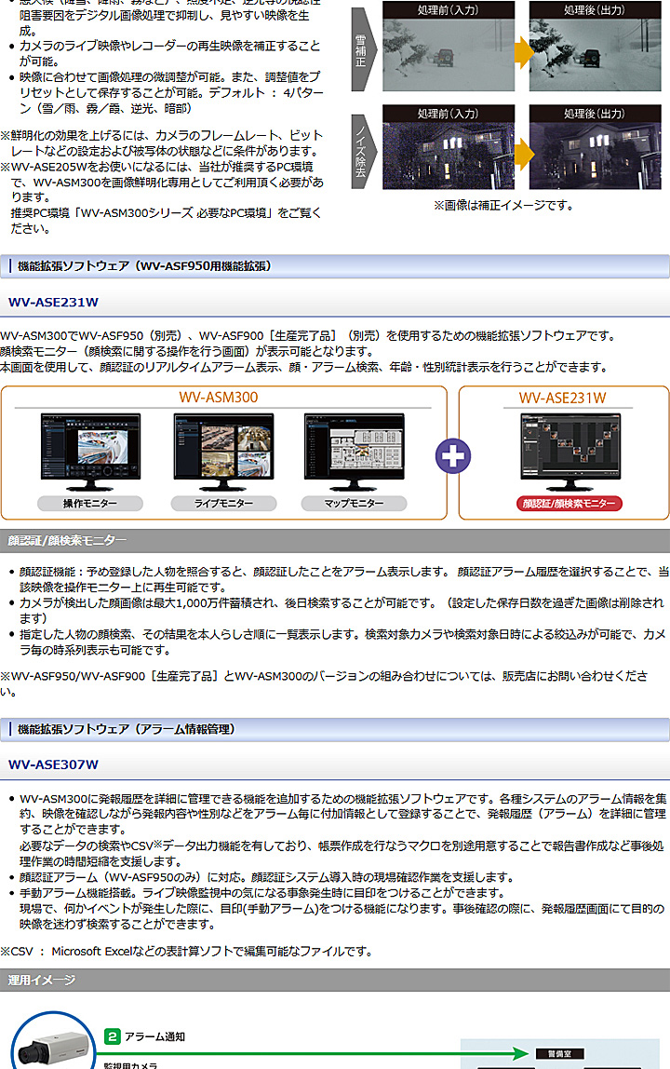Click the WV-ASE307W product heading

[53, 765]
